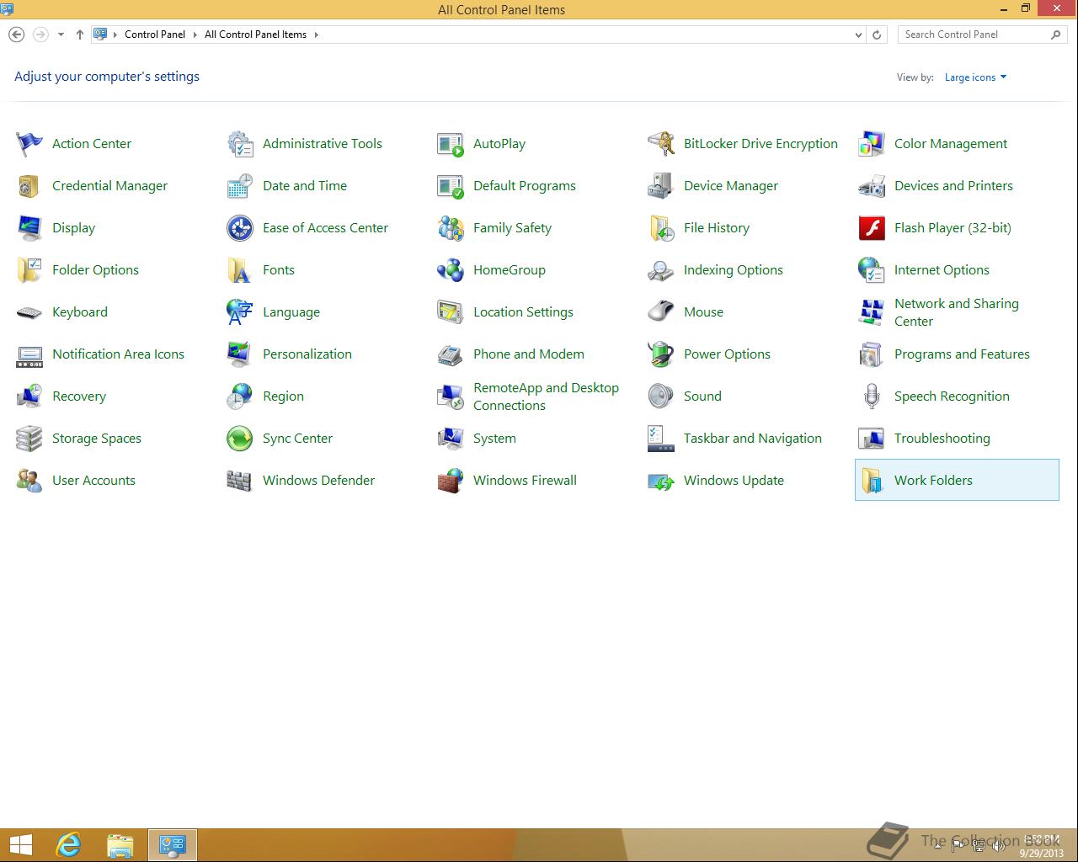The image size is (1078, 862).
Task: Open the System link
Action: [494, 439]
